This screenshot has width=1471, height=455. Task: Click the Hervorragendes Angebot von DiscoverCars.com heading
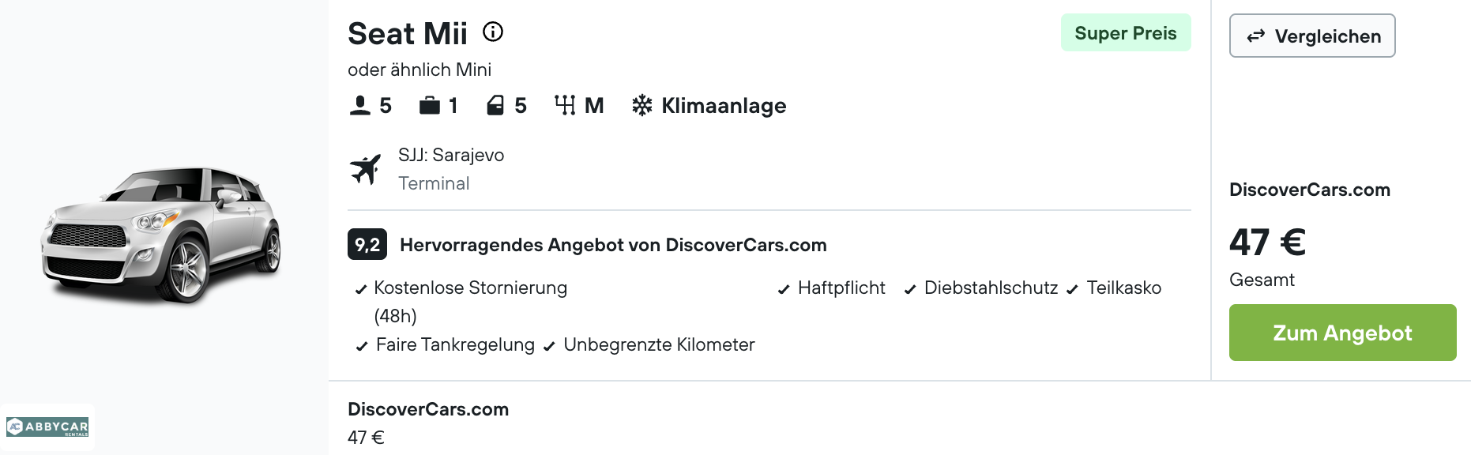point(613,245)
